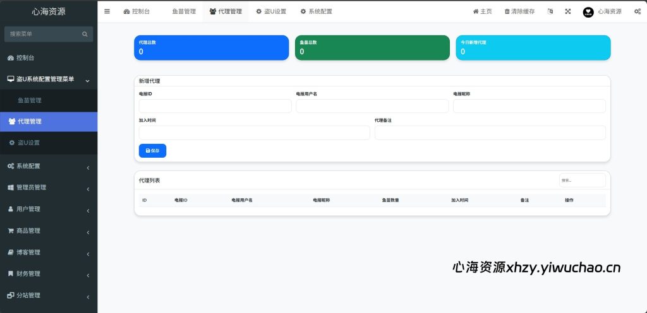Expand the 管理员管理 sidebar chevron
Viewport: 647px width, 313px height.
click(x=88, y=189)
